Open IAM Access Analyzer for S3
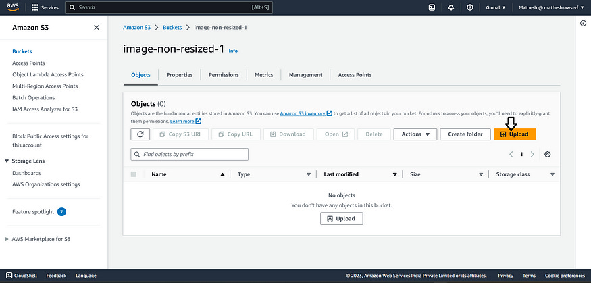The image size is (591, 283). 45,109
